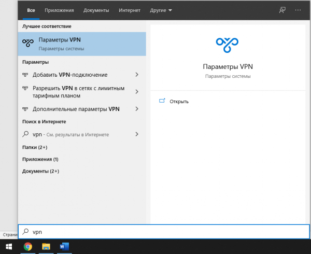Open Word from the taskbar
The image size is (311, 254).
pyautogui.click(x=64, y=246)
